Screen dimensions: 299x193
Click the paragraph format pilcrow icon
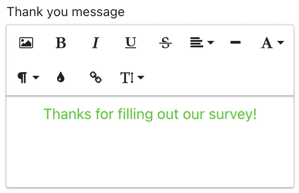coord(23,78)
